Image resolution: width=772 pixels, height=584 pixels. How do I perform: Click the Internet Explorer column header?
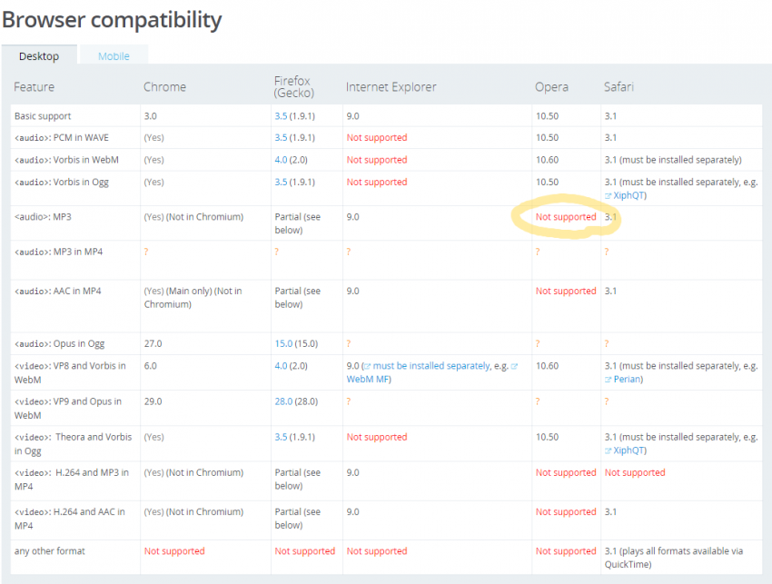point(391,87)
